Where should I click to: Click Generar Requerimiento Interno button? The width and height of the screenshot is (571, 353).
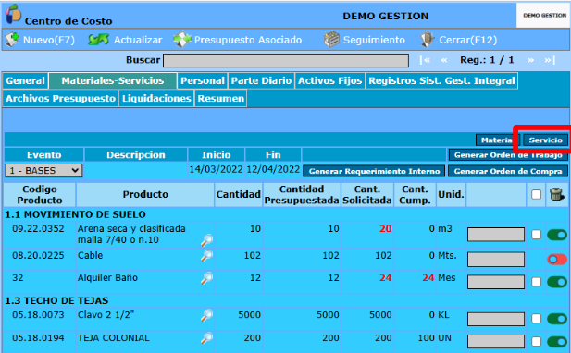(x=374, y=171)
